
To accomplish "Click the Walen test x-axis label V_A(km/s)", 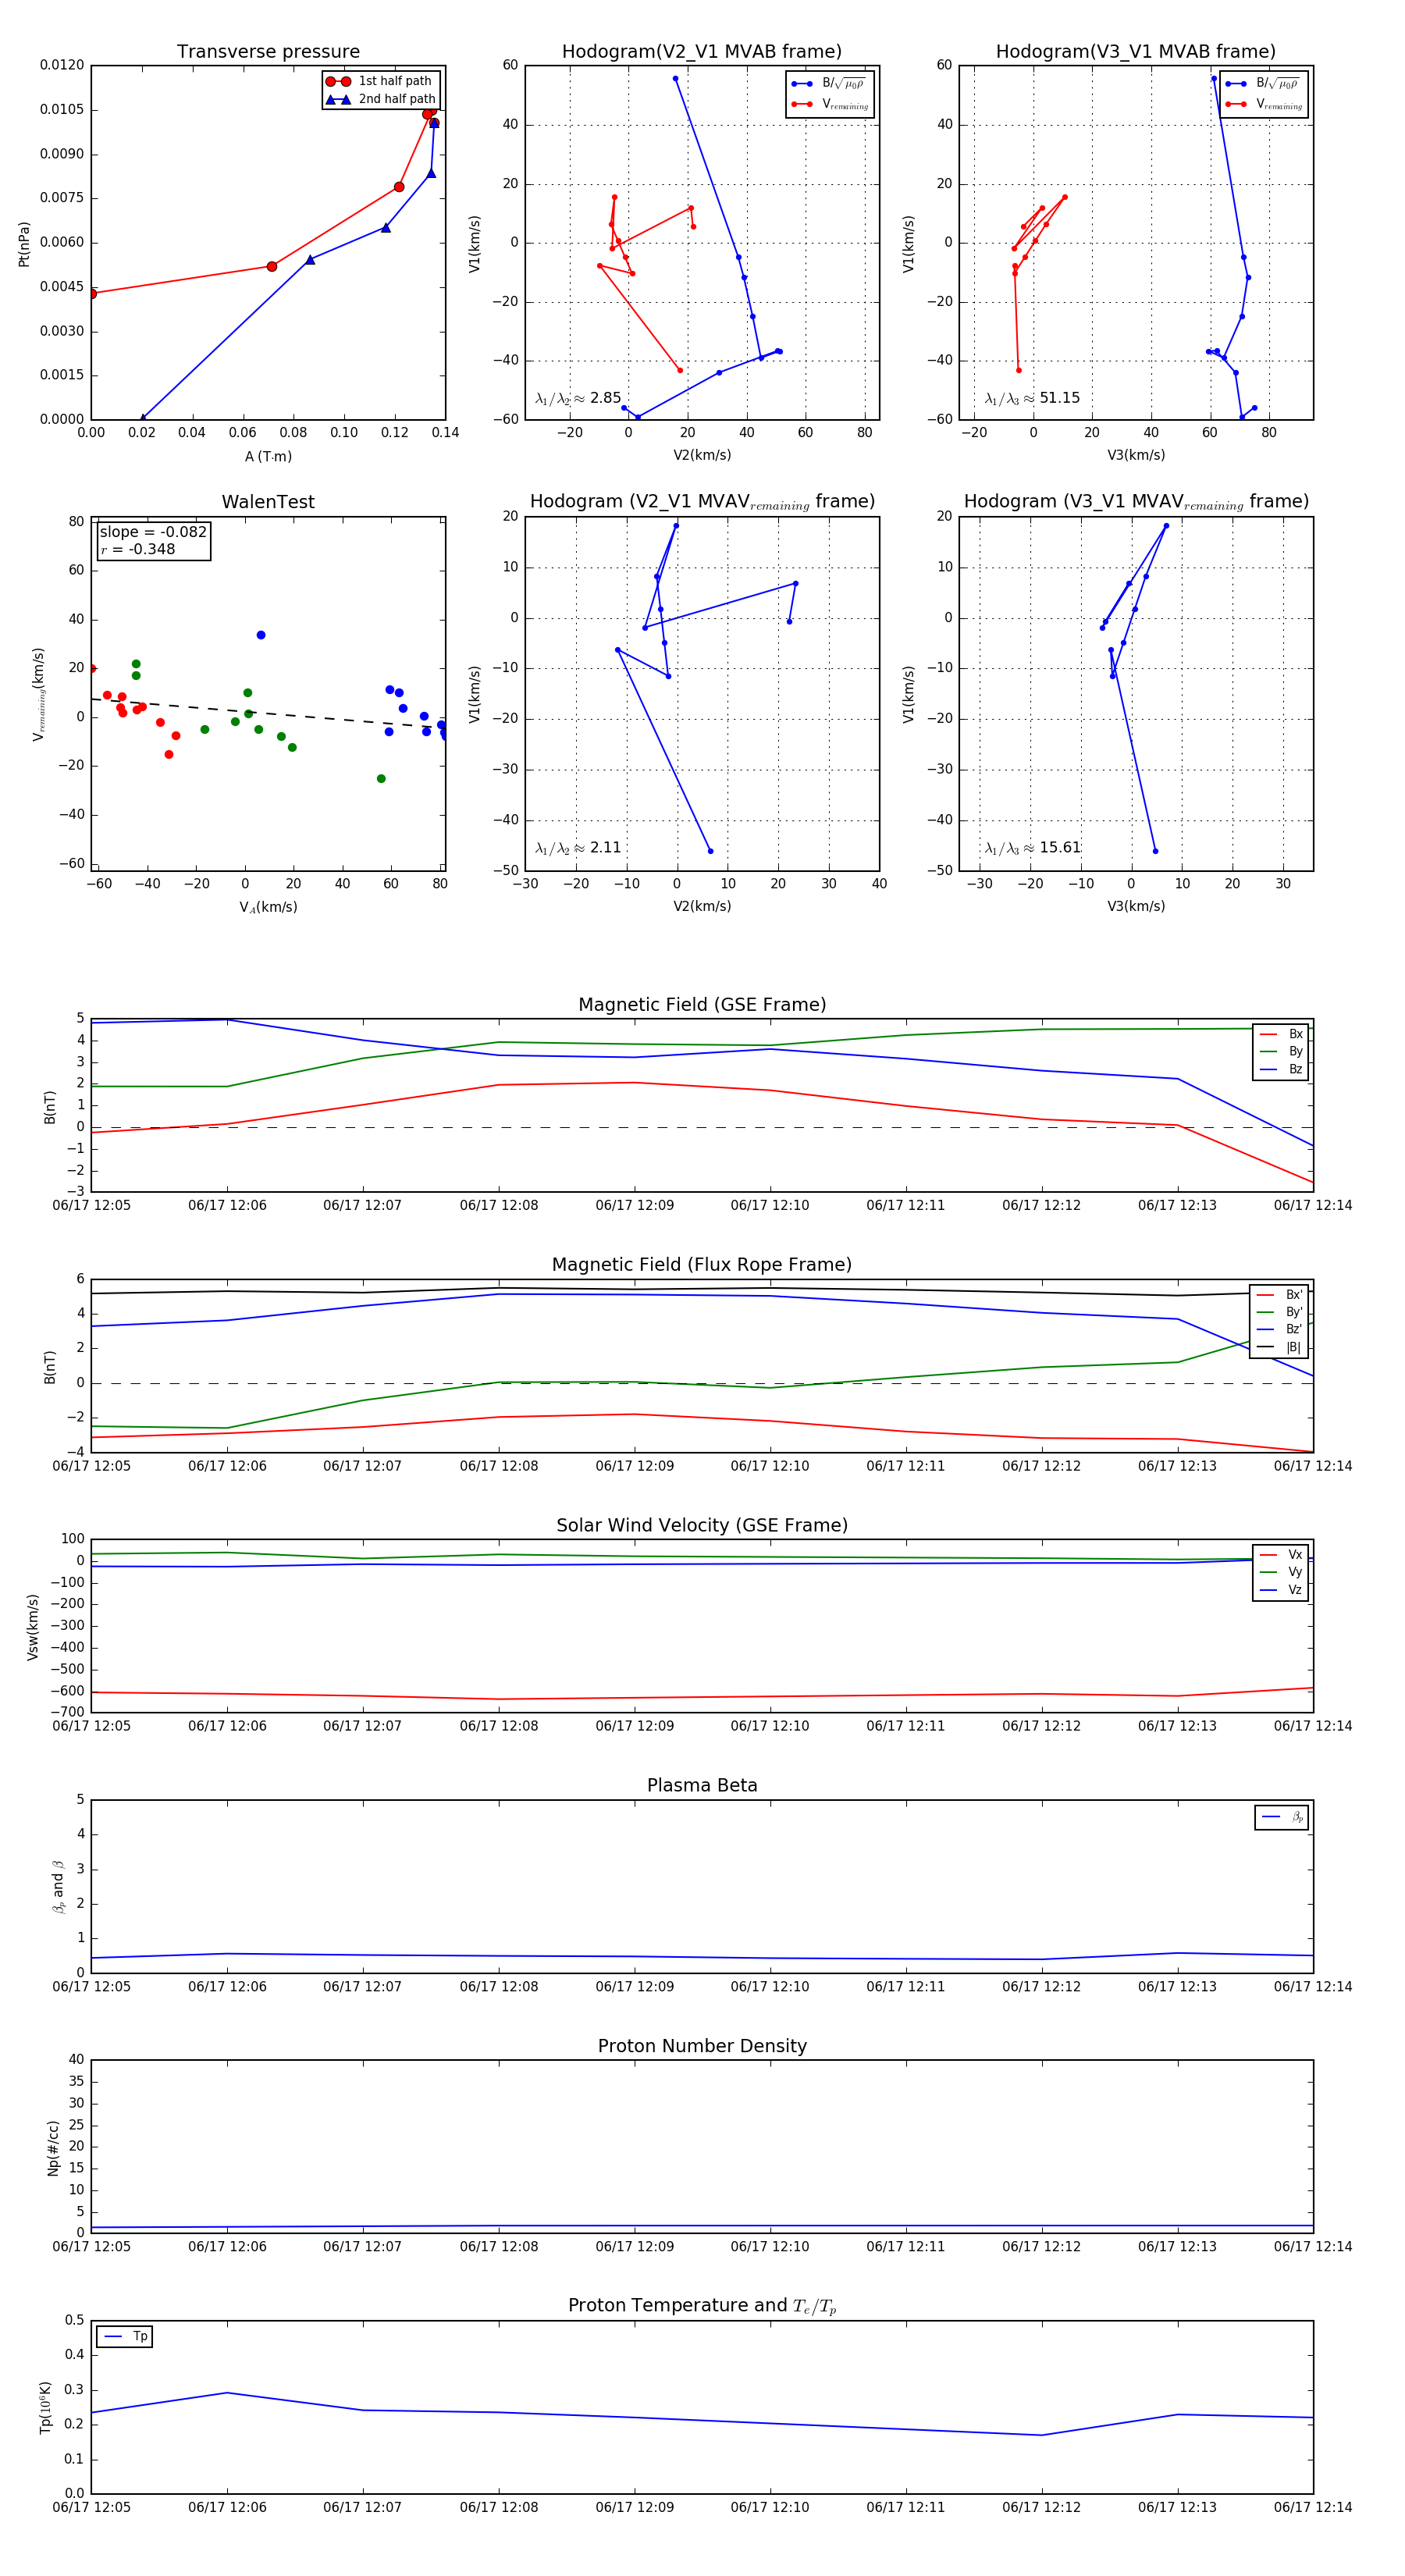I will click(x=268, y=907).
